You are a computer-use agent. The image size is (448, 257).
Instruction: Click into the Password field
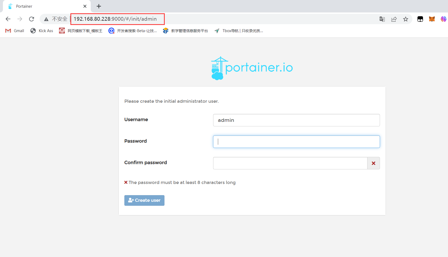point(296,142)
